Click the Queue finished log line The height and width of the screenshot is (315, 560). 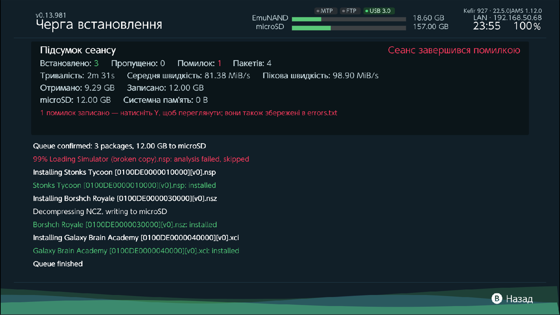click(58, 264)
